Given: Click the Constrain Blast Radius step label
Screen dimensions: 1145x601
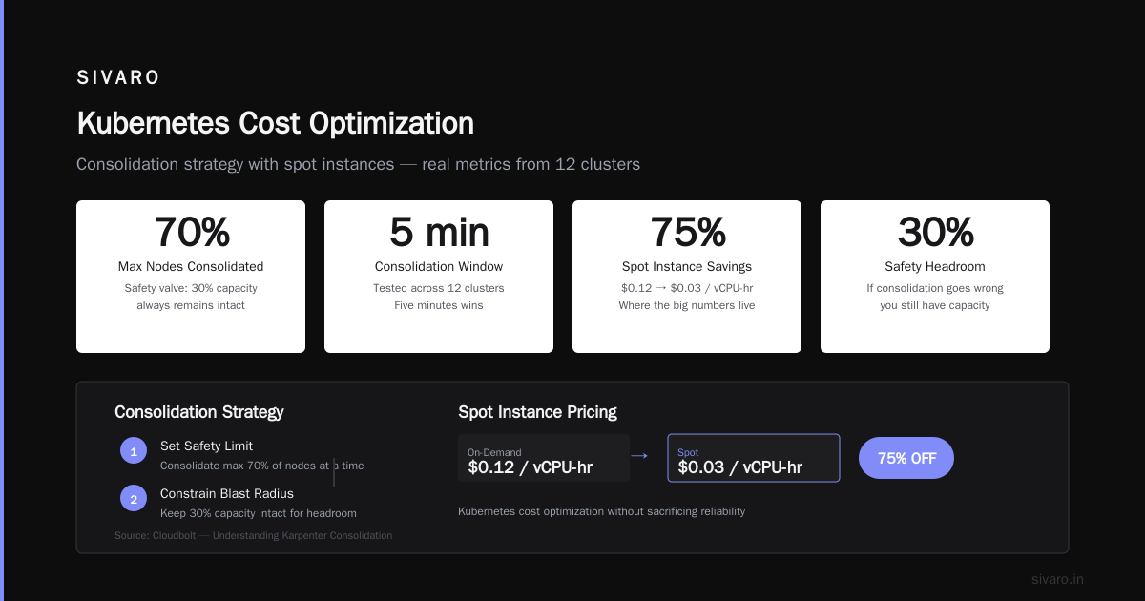Looking at the screenshot, I should (227, 493).
